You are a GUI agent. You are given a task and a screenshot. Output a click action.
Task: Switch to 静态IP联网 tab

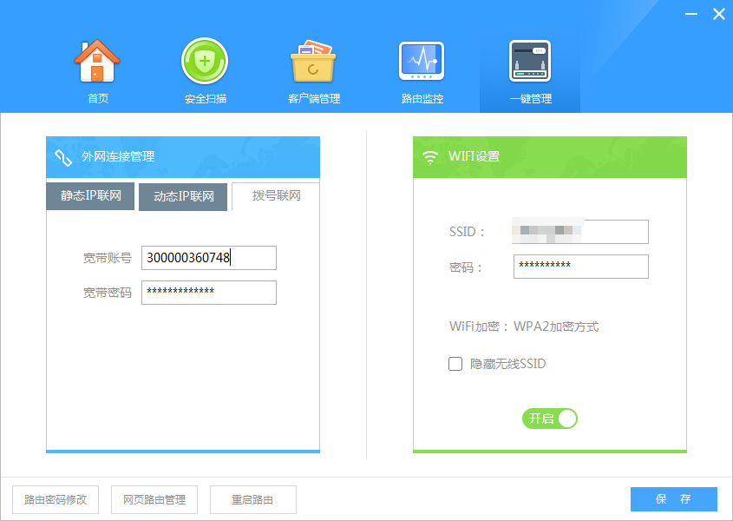point(89,196)
